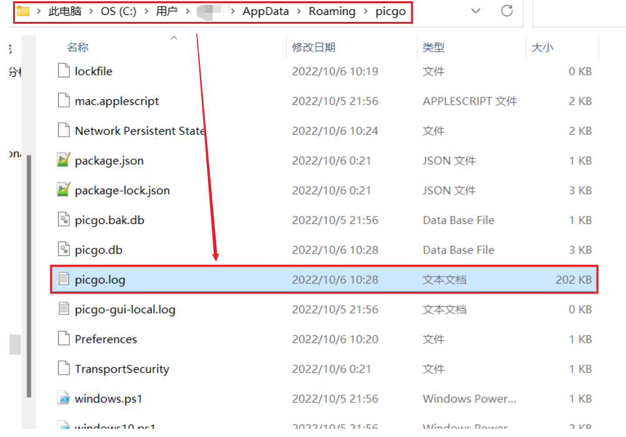Click the lockfile file icon
This screenshot has height=437, width=626.
(64, 71)
